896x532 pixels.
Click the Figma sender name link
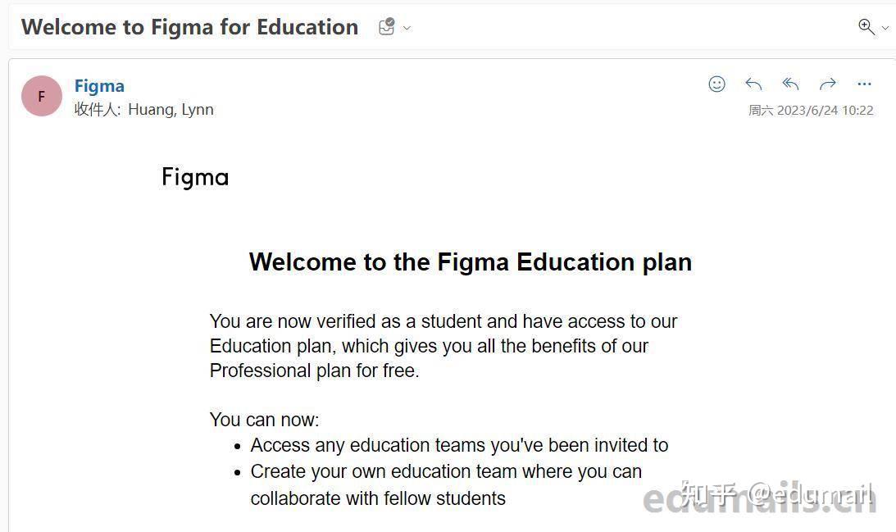tap(99, 85)
